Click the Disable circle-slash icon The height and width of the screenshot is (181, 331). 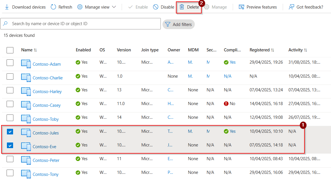tap(156, 7)
